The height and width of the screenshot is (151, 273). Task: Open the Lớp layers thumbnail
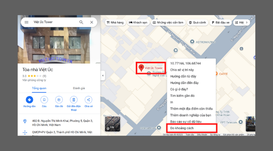click(x=112, y=124)
